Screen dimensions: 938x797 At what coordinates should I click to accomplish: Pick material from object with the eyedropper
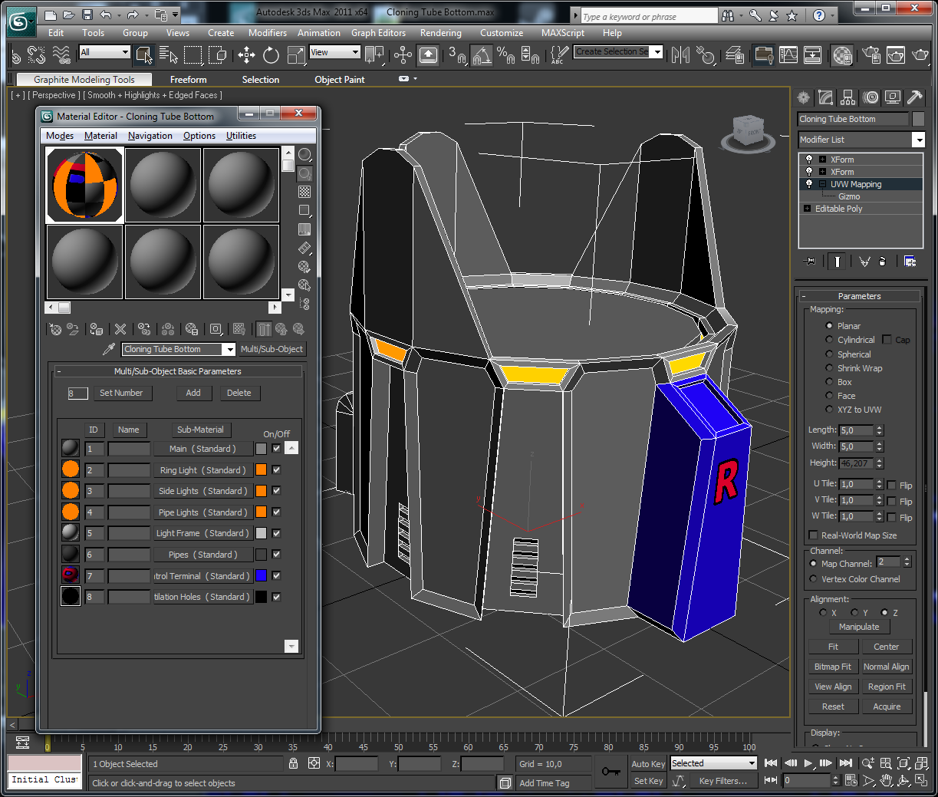109,349
